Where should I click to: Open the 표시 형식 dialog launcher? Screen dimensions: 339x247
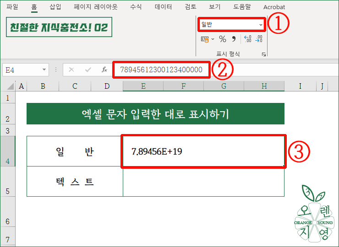pyautogui.click(x=264, y=54)
